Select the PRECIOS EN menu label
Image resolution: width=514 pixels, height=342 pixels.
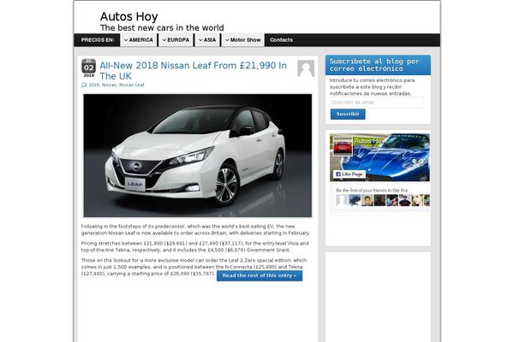click(98, 40)
